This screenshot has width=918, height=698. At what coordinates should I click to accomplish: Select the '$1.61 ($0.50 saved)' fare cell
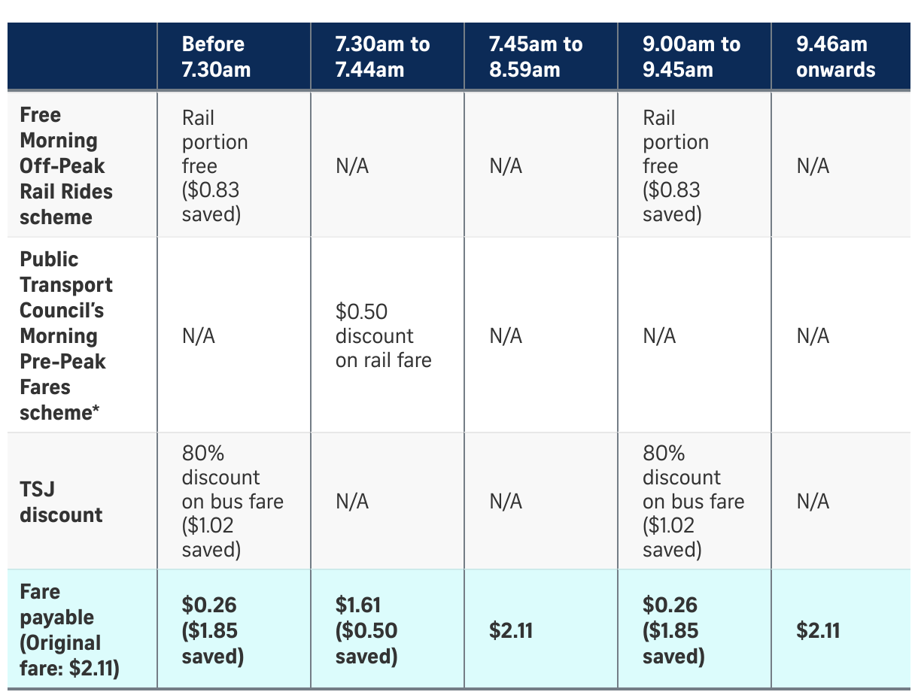366,630
